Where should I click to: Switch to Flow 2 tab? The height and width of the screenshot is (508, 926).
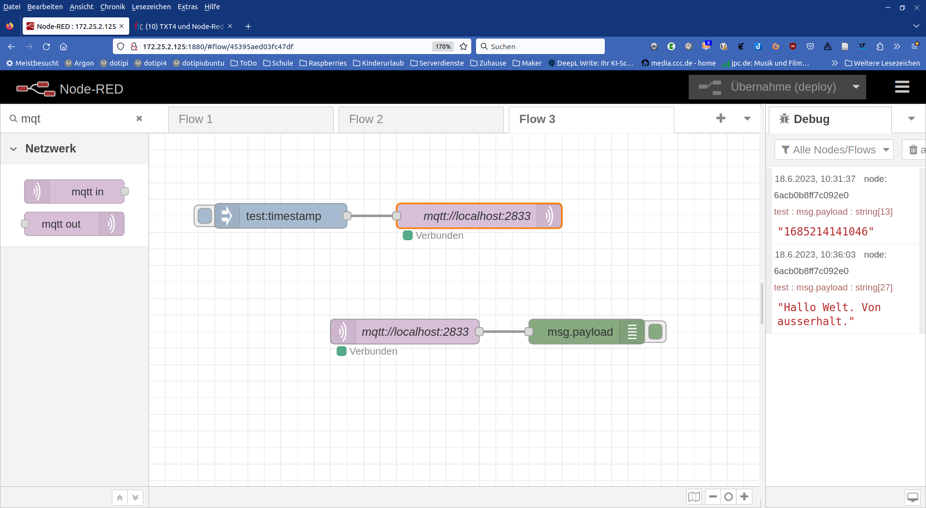(x=421, y=119)
